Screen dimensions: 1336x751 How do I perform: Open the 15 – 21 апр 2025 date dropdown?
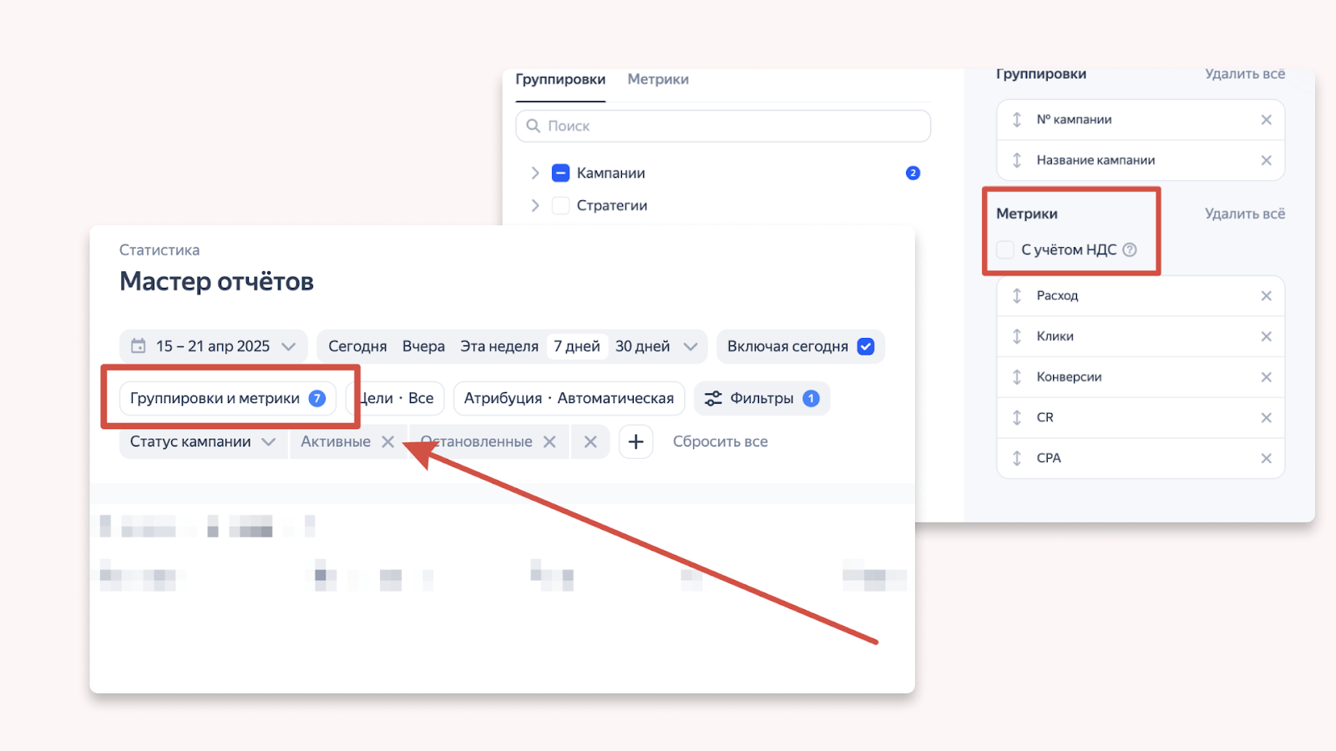[x=213, y=346]
